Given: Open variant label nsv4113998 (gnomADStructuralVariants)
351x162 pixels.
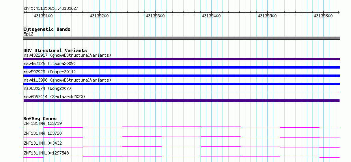Looking at the screenshot, I should 67,80.
